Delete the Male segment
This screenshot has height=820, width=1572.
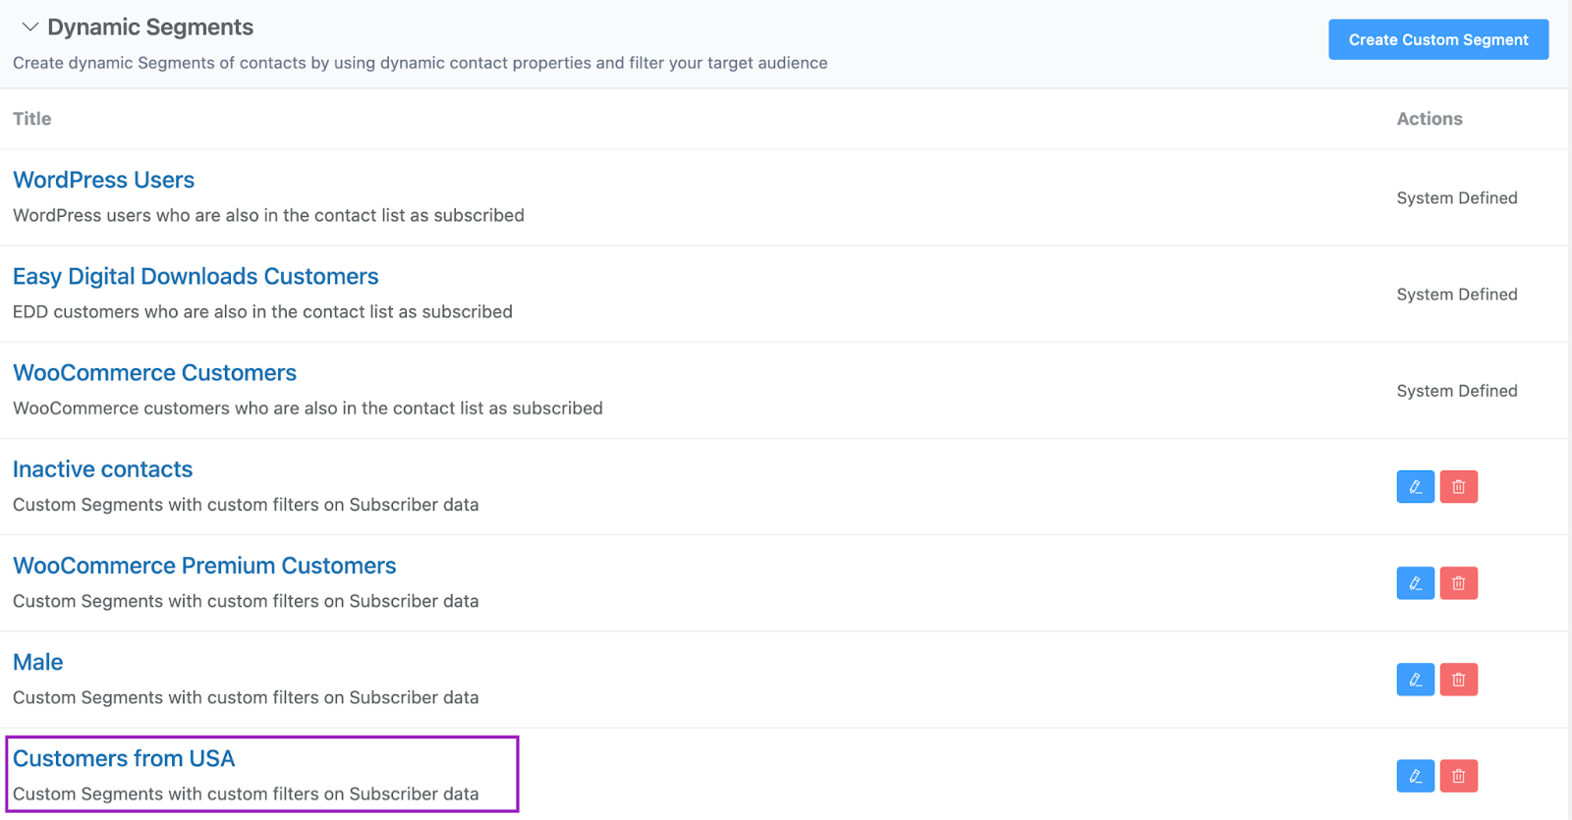pyautogui.click(x=1458, y=680)
